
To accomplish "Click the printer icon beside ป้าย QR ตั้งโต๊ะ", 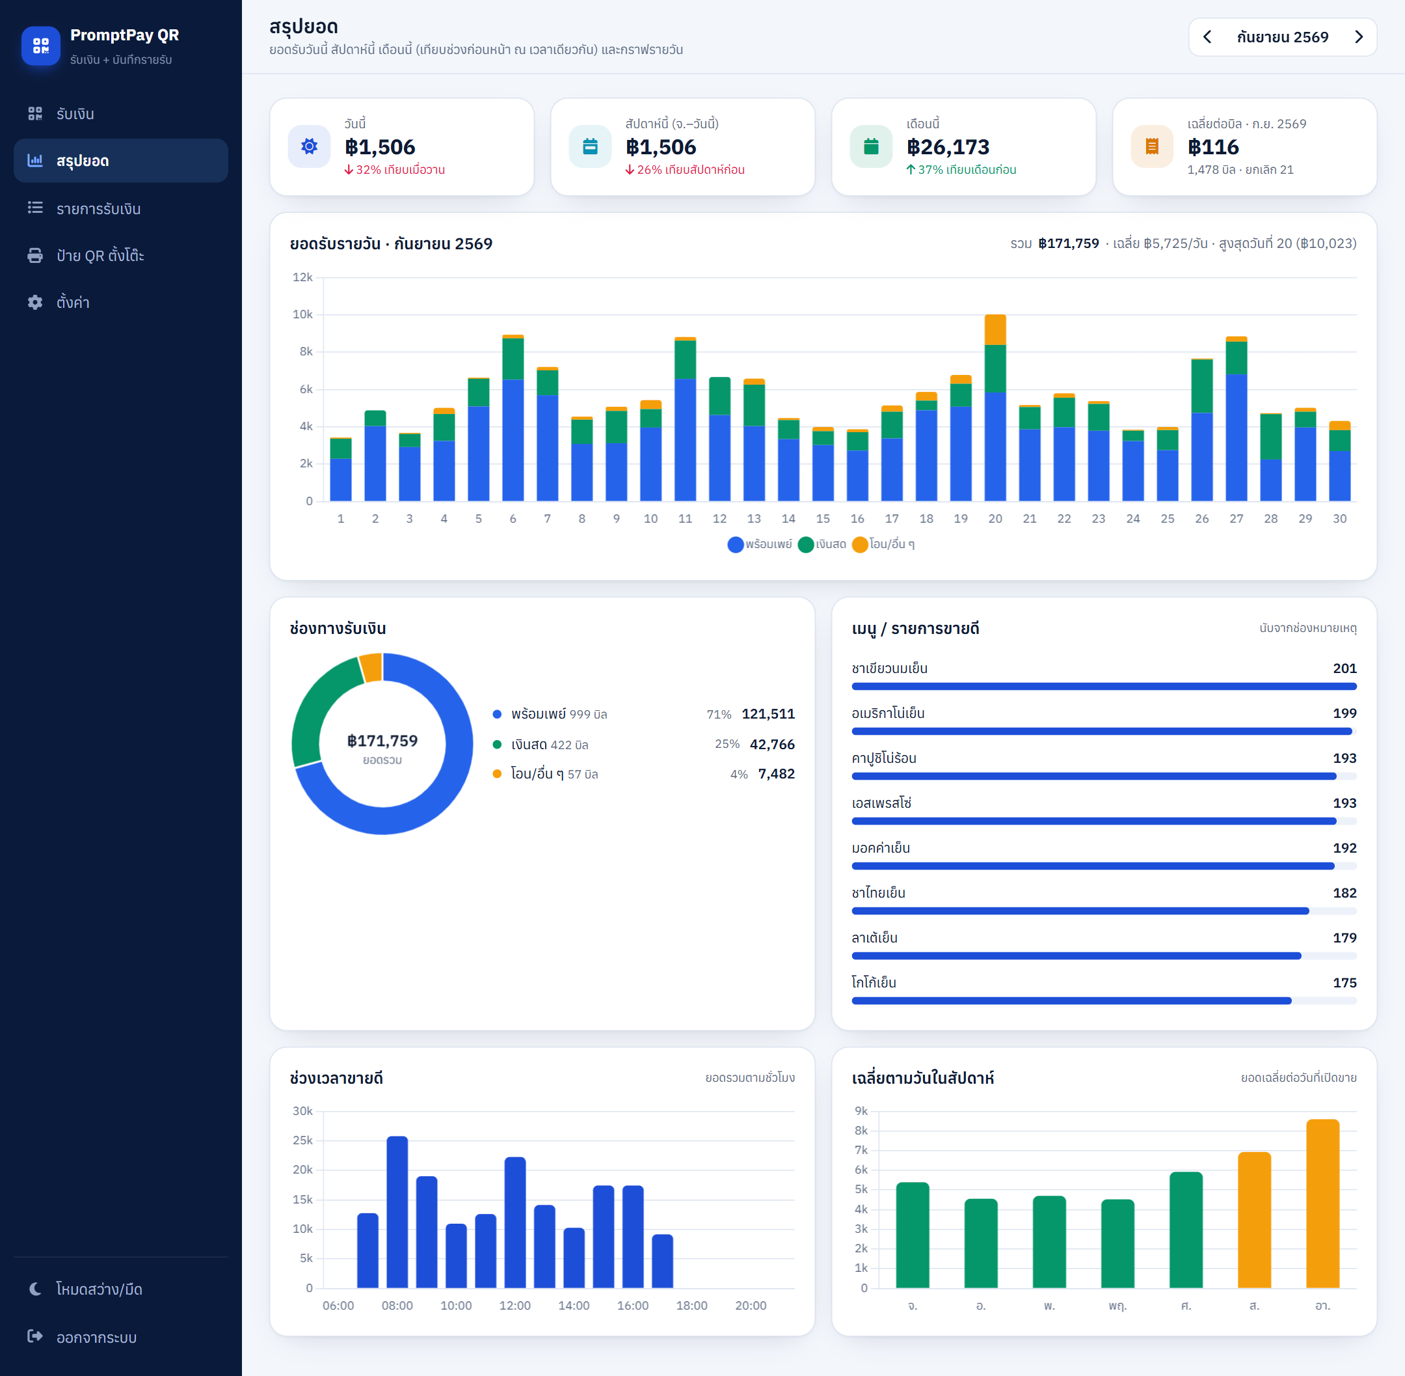I will point(34,255).
